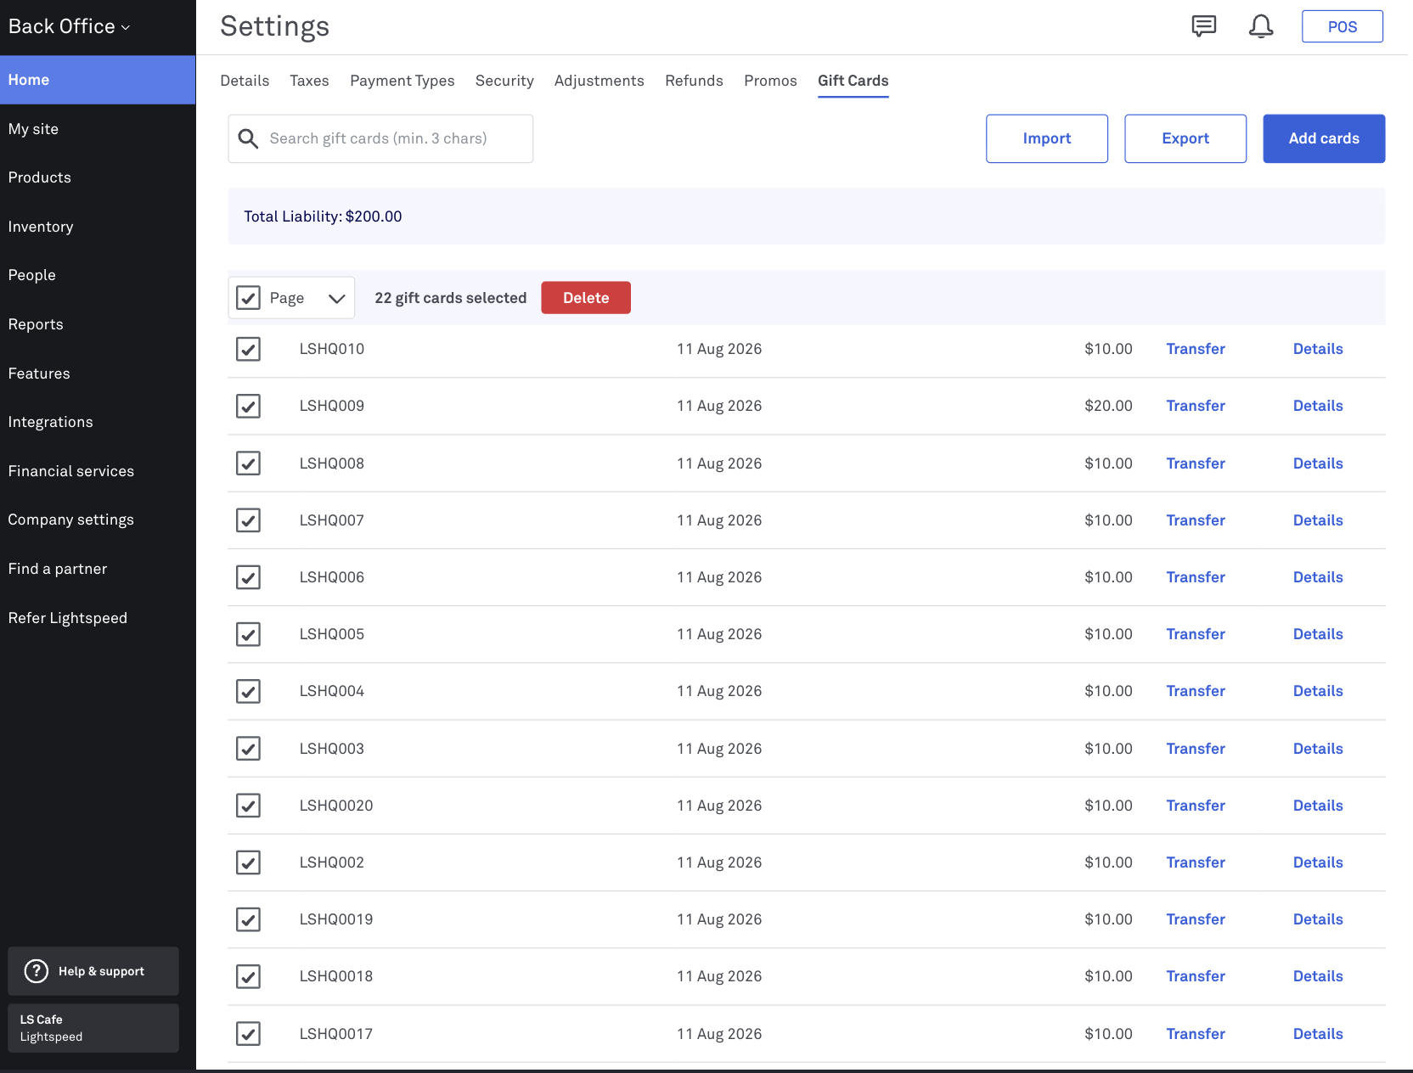Open People in sidebar

(98, 275)
